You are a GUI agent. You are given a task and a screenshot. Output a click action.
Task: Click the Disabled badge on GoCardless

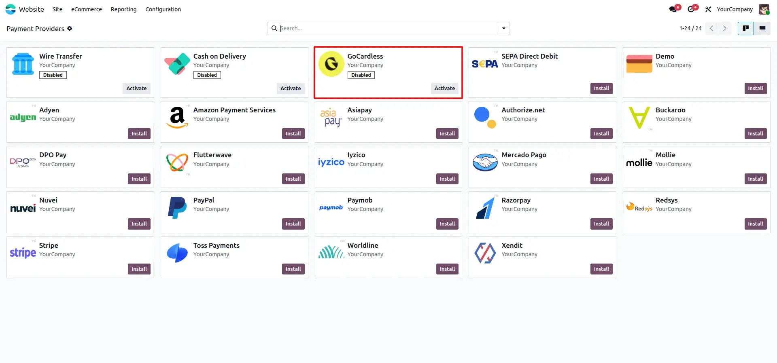(x=361, y=75)
